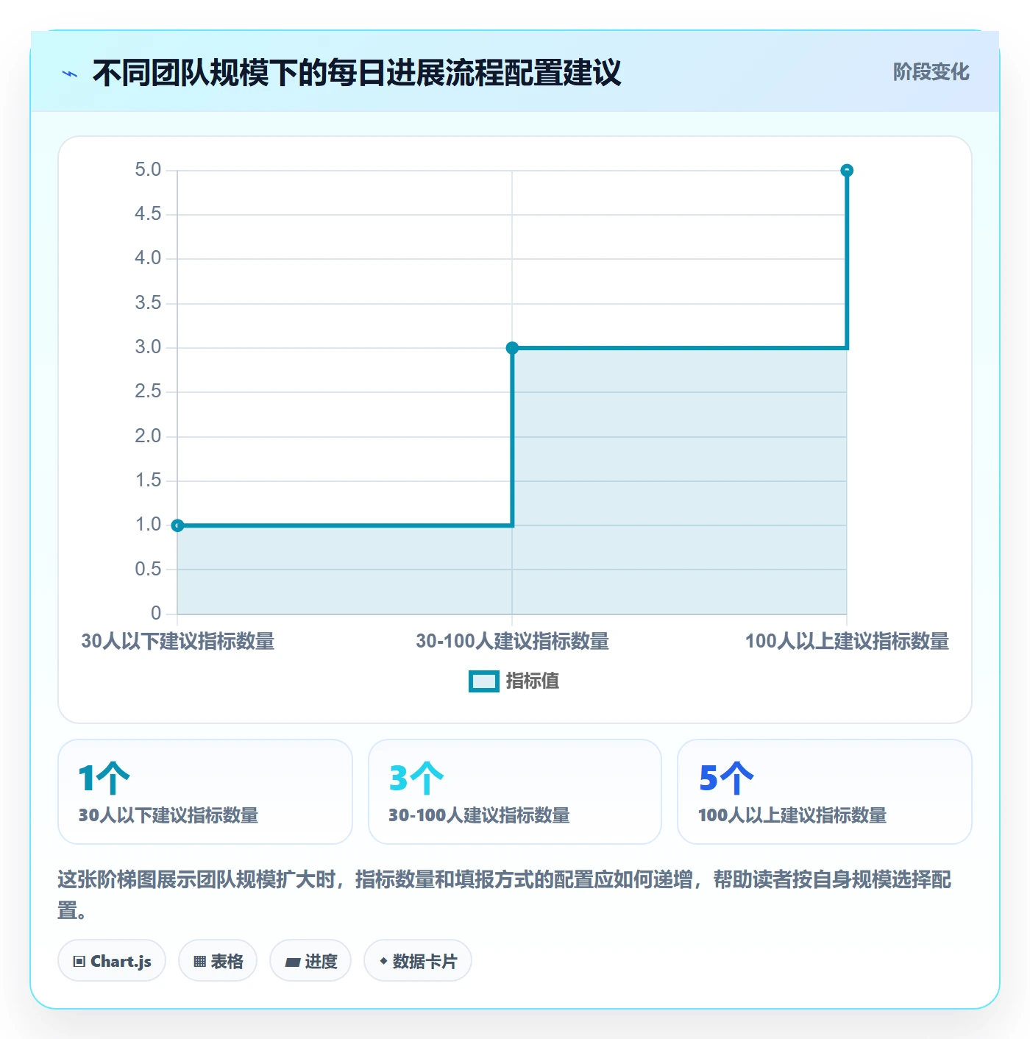Click the lightning icon beside the title
The image size is (1030, 1039).
click(x=70, y=74)
